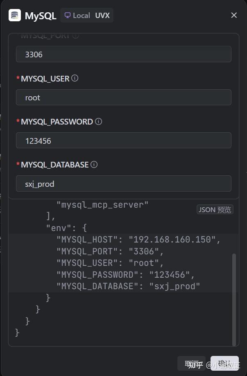Select the database field showing sxj_prod
This screenshot has width=247, height=376.
[x=123, y=183]
